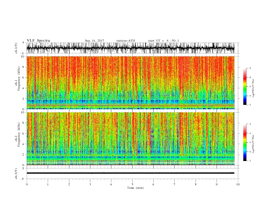Click the "8" kHz tick on ch.1 axis

click(23, 67)
